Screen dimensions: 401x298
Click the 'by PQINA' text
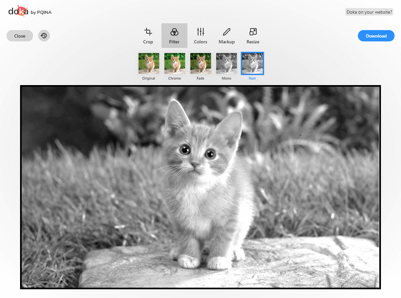pos(41,13)
